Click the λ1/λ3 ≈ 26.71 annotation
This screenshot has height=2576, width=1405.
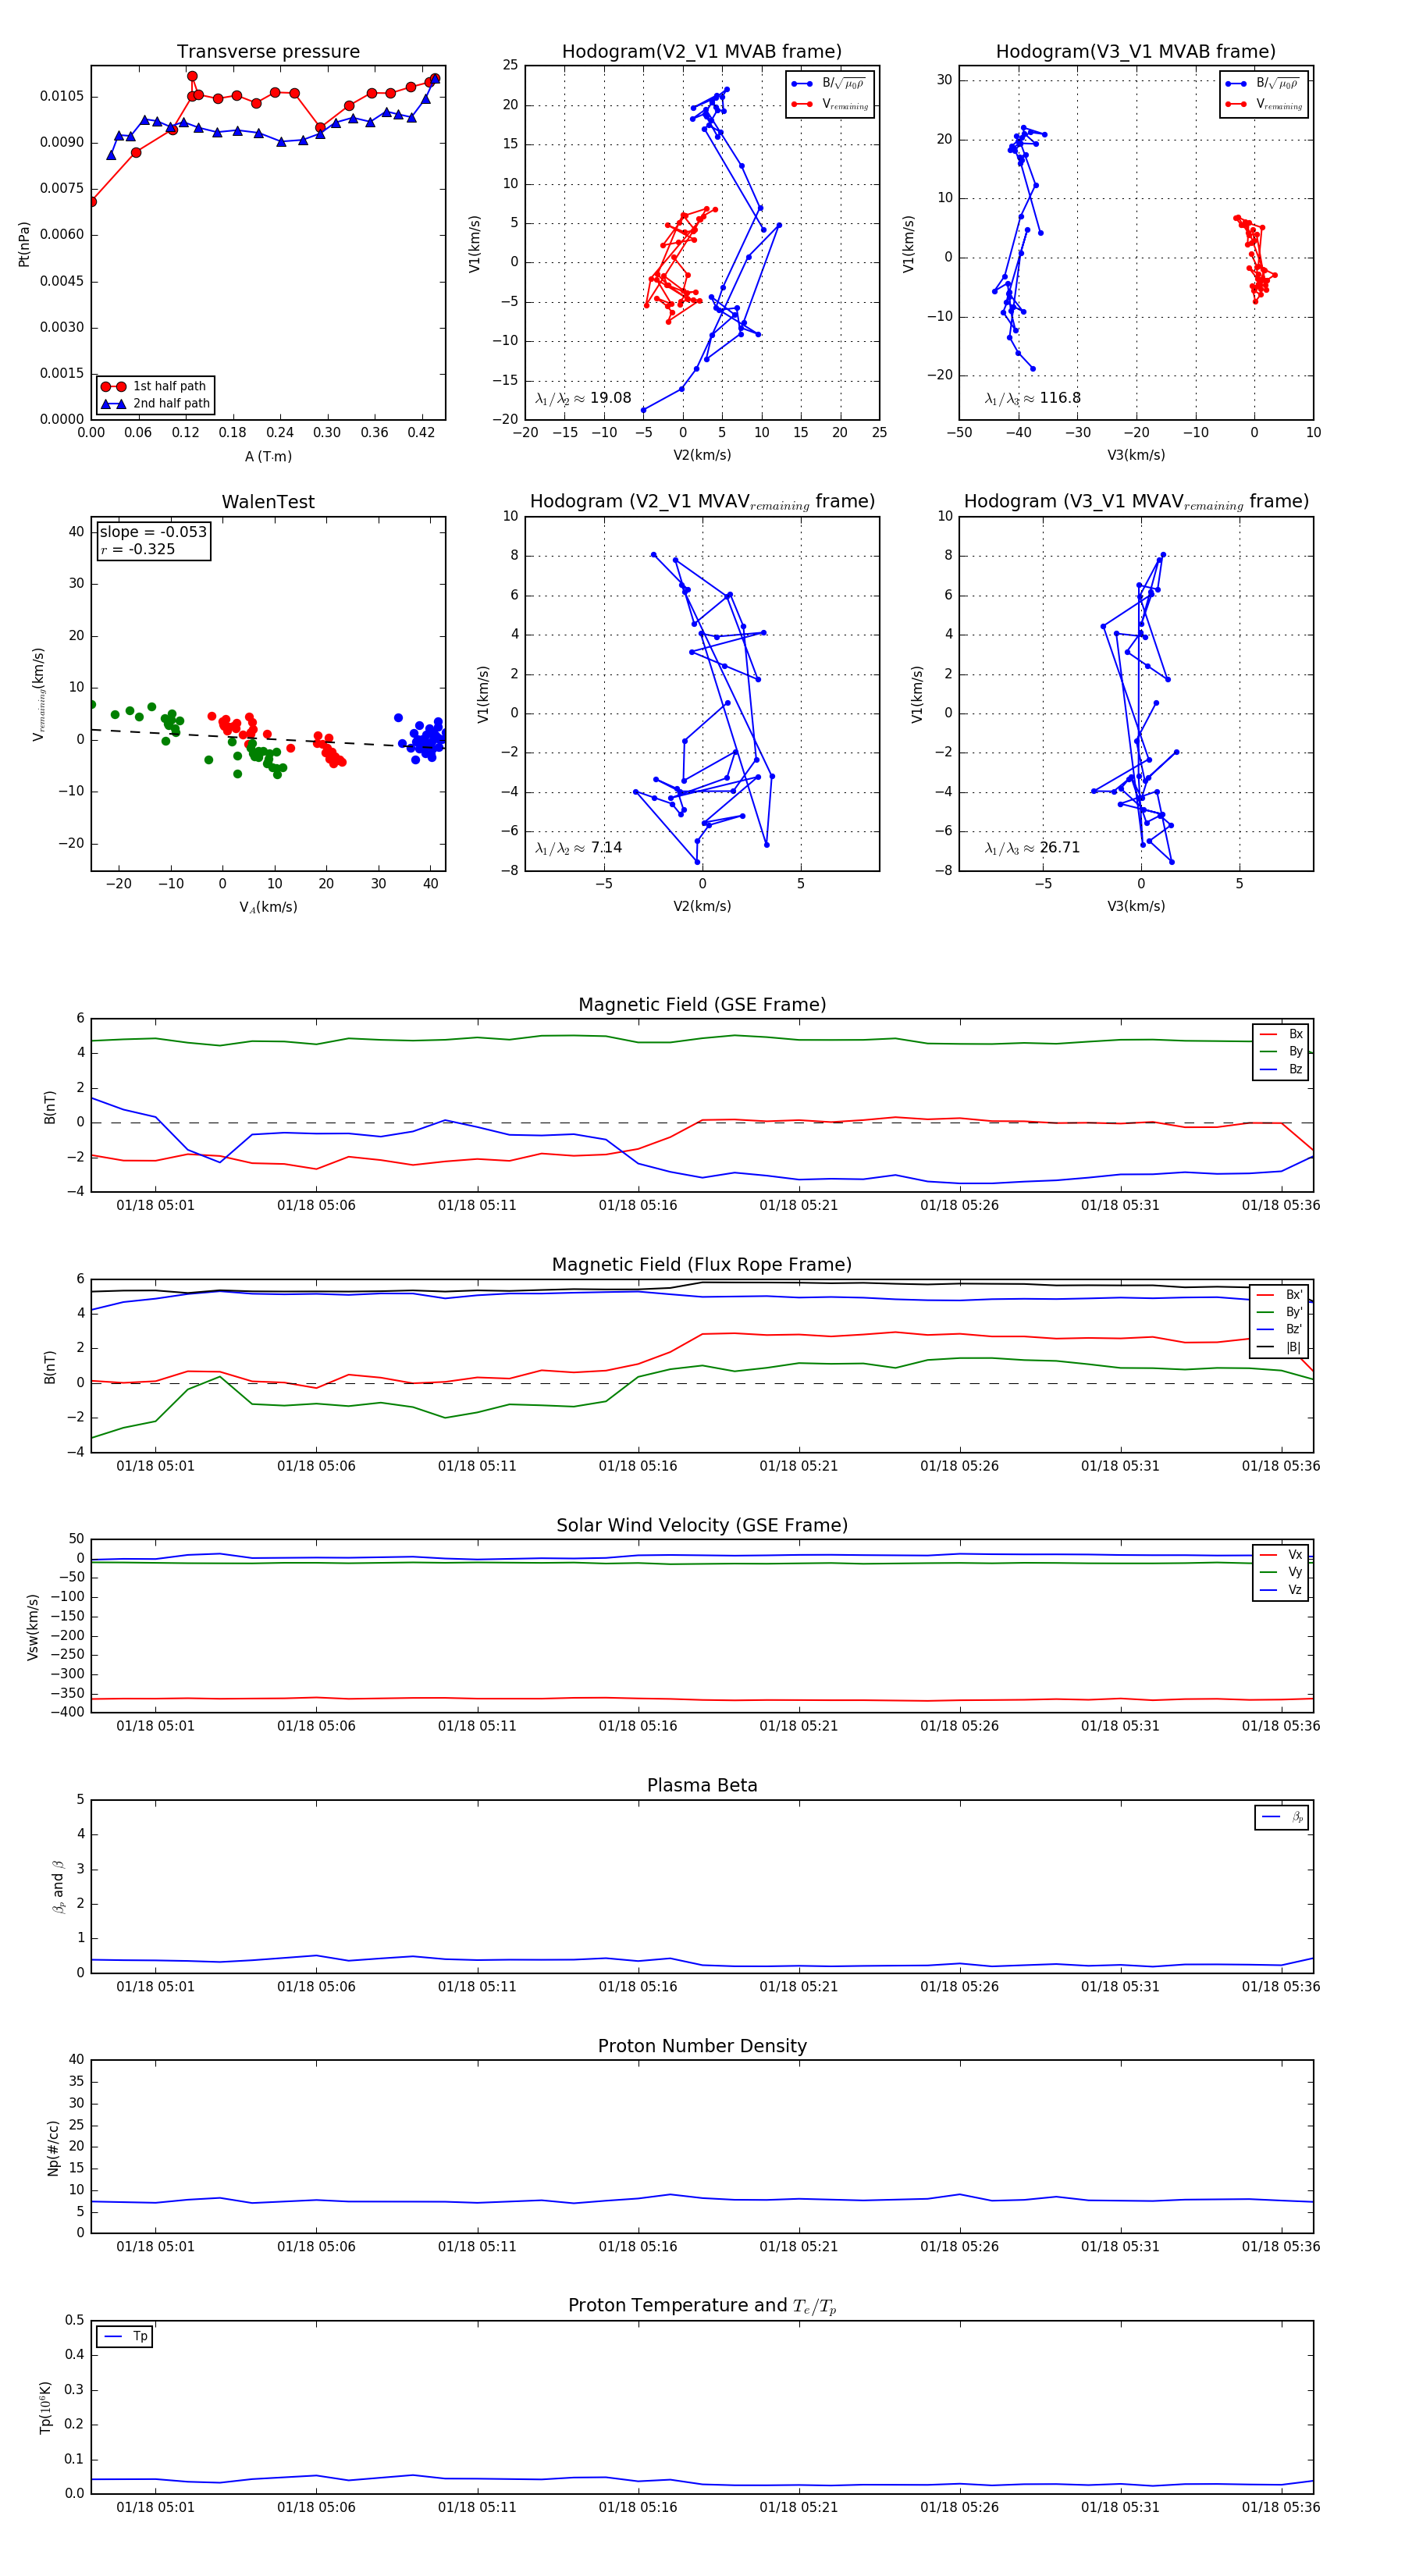pyautogui.click(x=1032, y=848)
